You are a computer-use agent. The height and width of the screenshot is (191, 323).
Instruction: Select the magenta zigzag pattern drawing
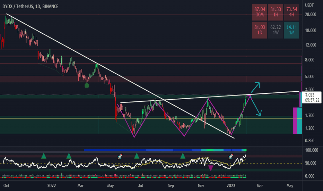(184, 116)
